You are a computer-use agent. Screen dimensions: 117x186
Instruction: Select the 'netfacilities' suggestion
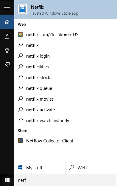(65, 67)
